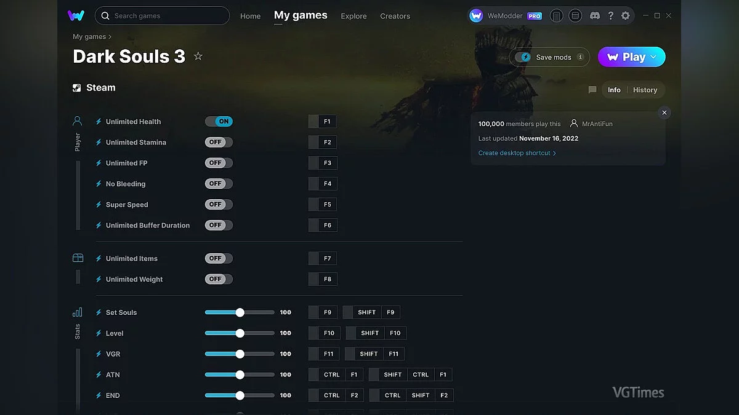This screenshot has height=415, width=739.
Task: Open the overlay window icon
Action: (x=575, y=16)
